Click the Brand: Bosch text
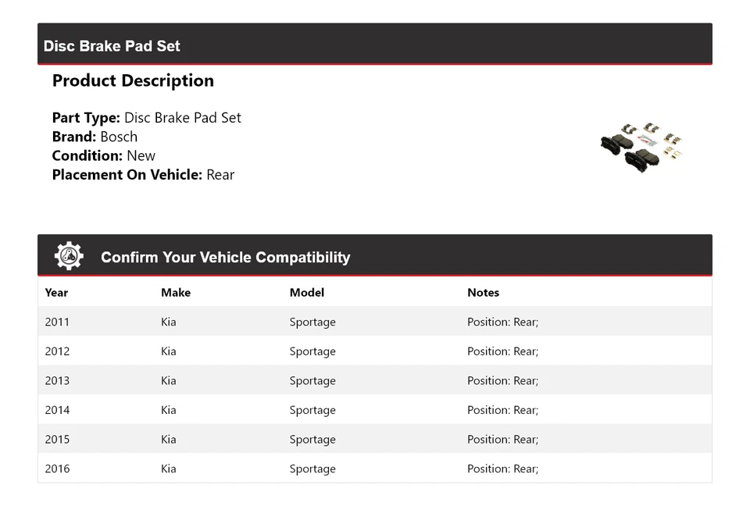Image resolution: width=750 pixels, height=506 pixels. [x=95, y=137]
